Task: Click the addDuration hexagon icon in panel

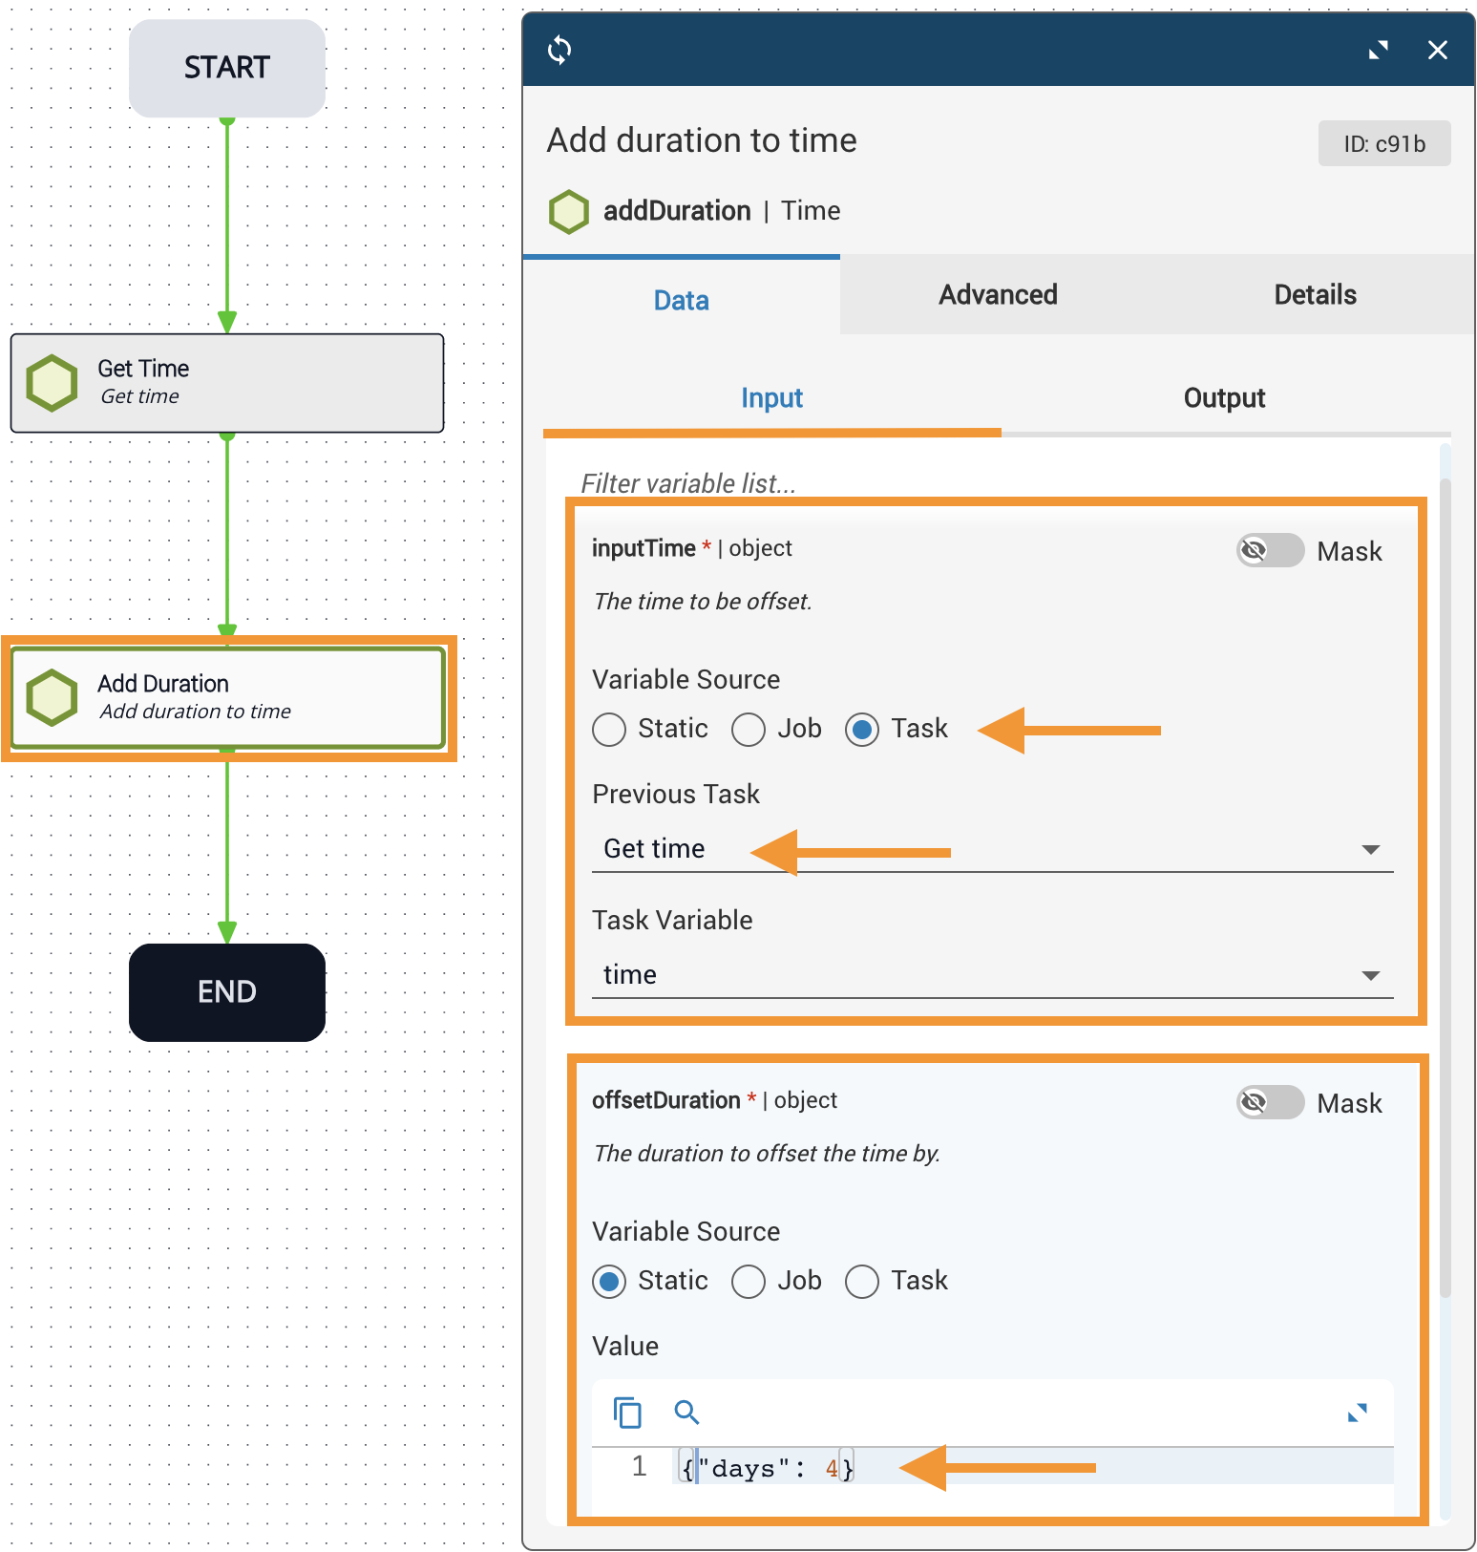Action: click(569, 211)
